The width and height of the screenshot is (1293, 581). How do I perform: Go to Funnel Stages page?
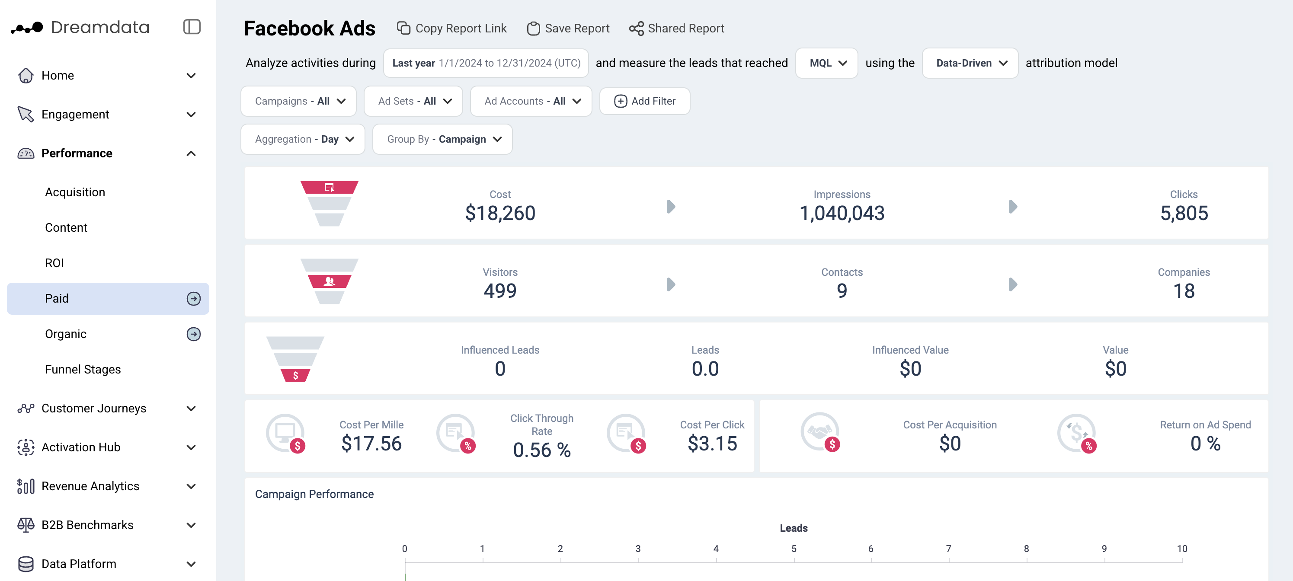[x=83, y=369]
